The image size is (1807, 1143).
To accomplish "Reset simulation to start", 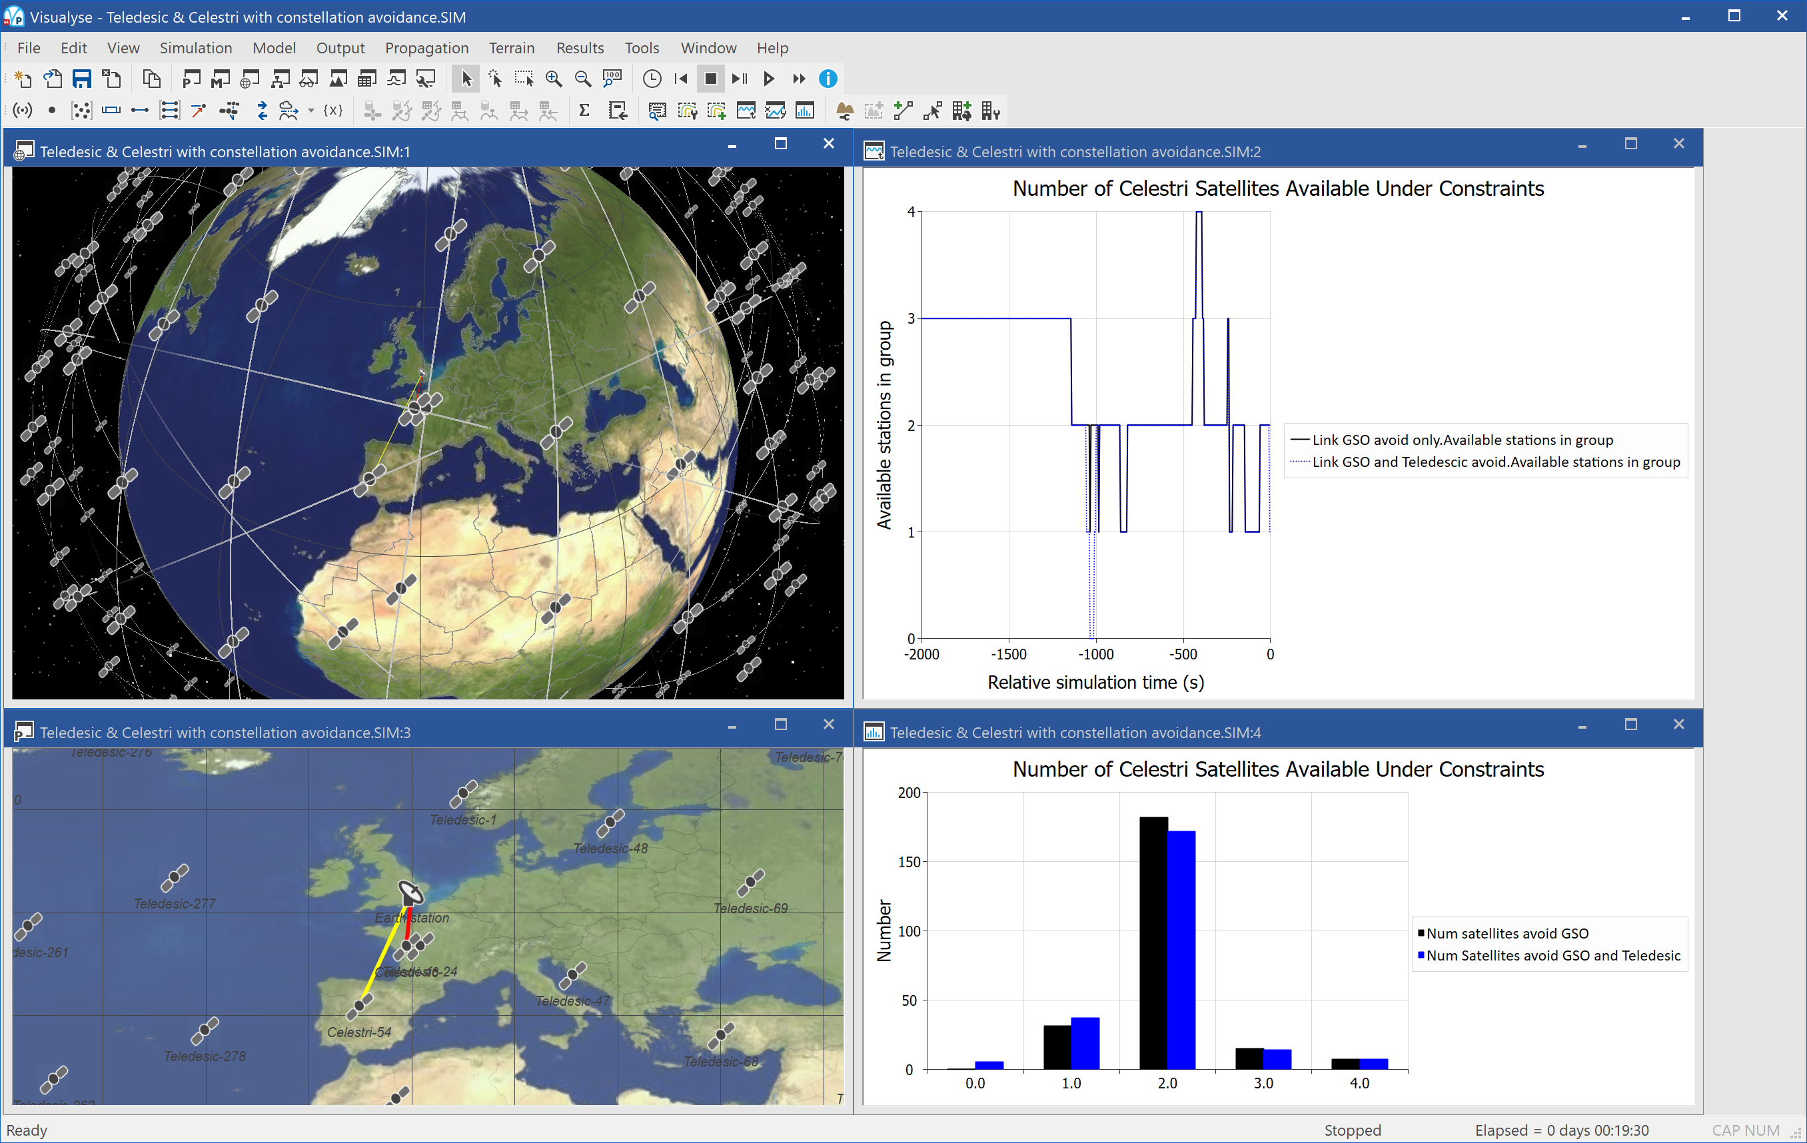I will click(x=682, y=79).
